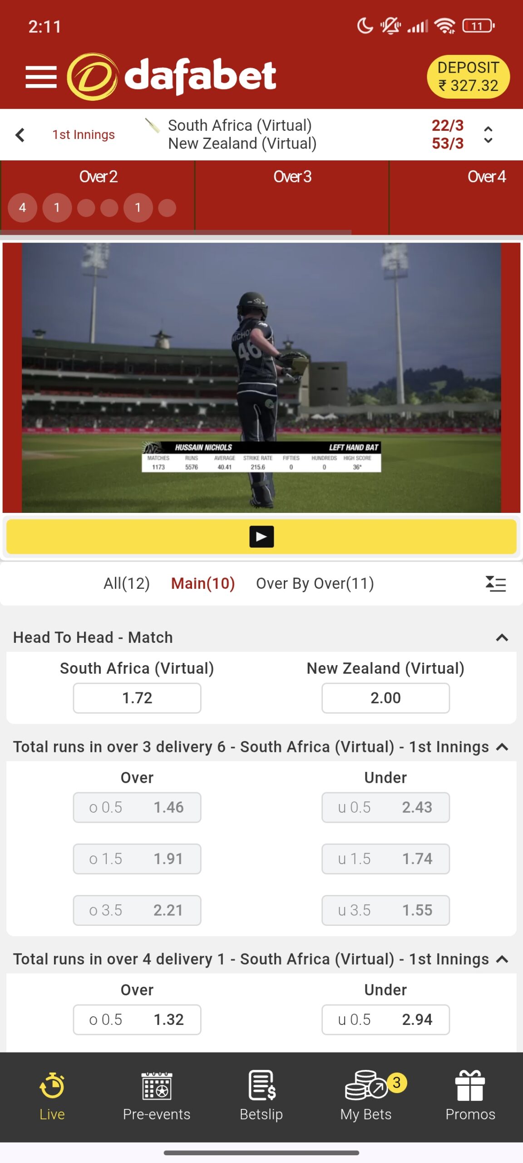Switch to the All(12) tab
523x1163 pixels.
127,583
